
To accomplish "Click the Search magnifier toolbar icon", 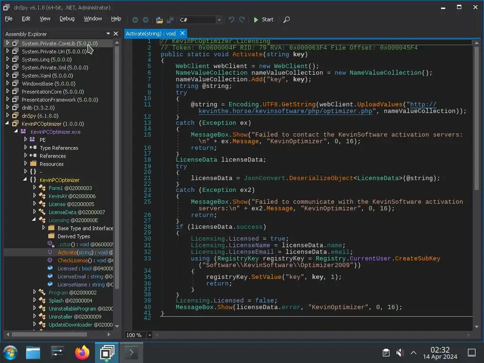I will (x=286, y=20).
